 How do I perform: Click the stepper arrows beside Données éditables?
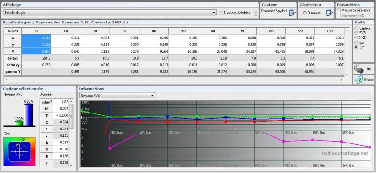pos(256,13)
